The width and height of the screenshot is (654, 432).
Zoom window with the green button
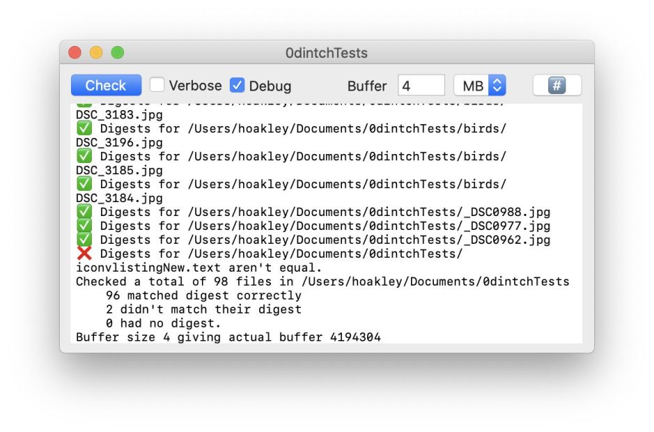tap(117, 53)
